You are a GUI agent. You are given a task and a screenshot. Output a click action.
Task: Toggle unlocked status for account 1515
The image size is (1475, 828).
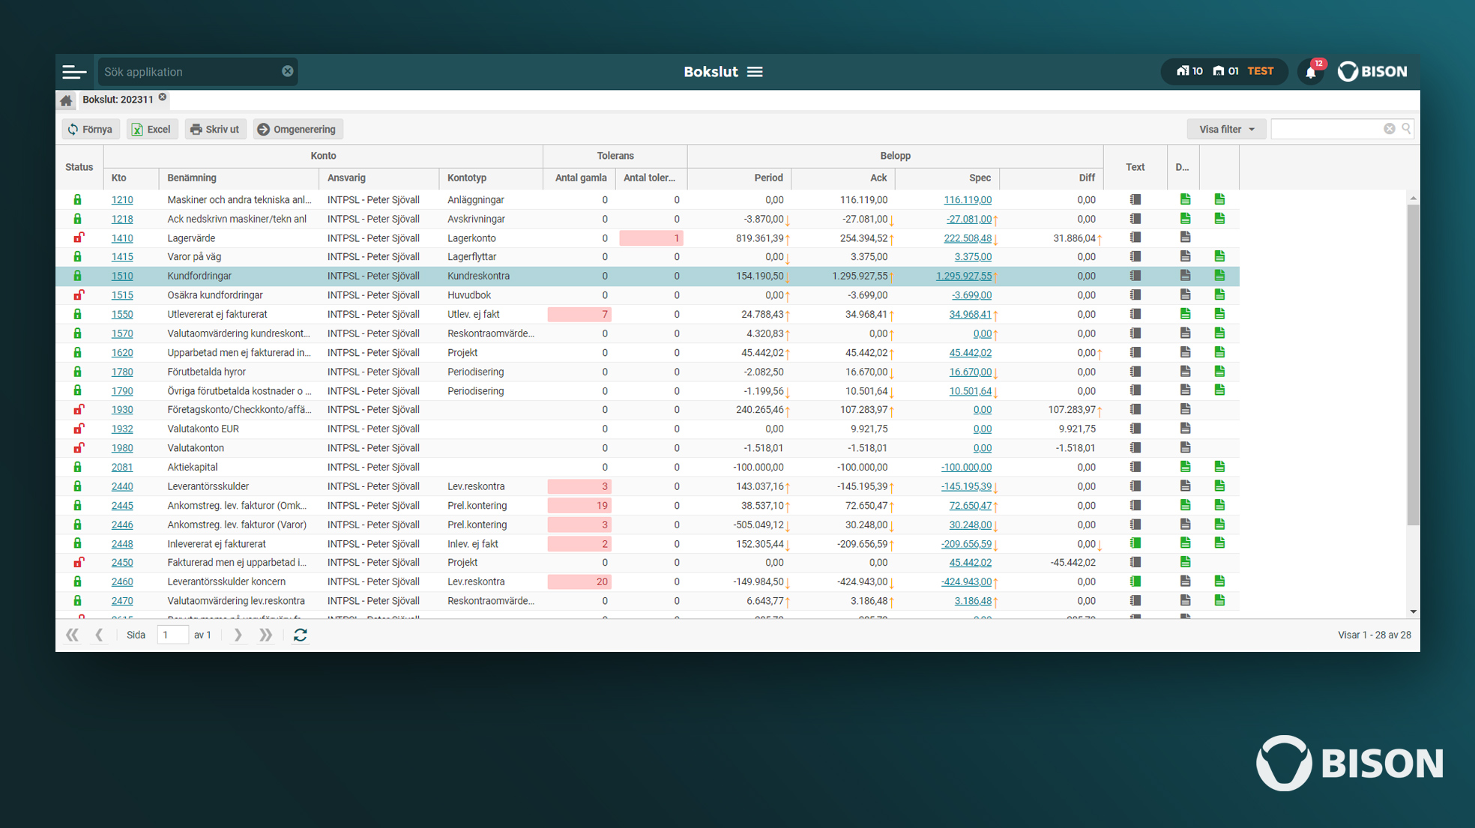[x=78, y=294]
